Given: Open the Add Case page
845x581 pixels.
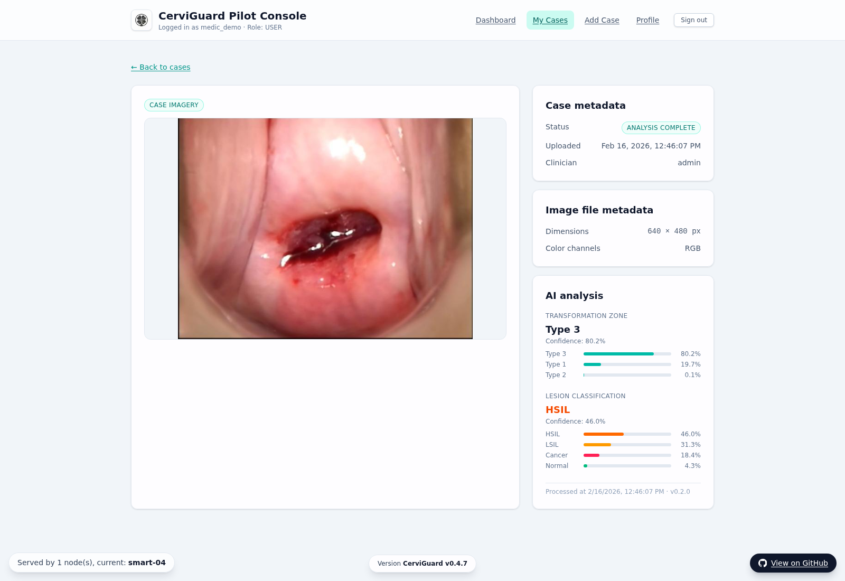Looking at the screenshot, I should click(602, 20).
